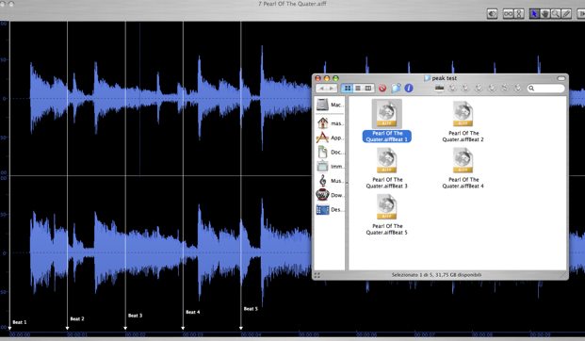Viewport: 585px width, 341px height.
Task: Click the red delete icon in Finder toolbar
Action: [382, 88]
